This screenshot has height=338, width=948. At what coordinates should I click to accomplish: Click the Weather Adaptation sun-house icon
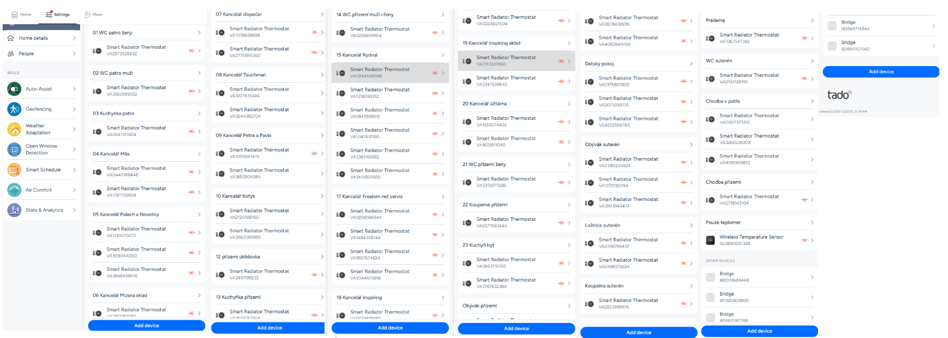tap(15, 129)
